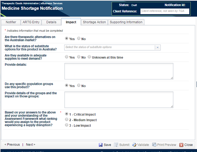Open substitute options status dropdown
The width and height of the screenshot is (197, 152).
(110, 47)
